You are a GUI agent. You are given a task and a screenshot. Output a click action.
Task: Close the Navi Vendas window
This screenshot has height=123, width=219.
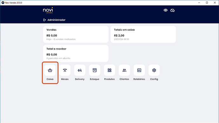[x=215, y=3]
